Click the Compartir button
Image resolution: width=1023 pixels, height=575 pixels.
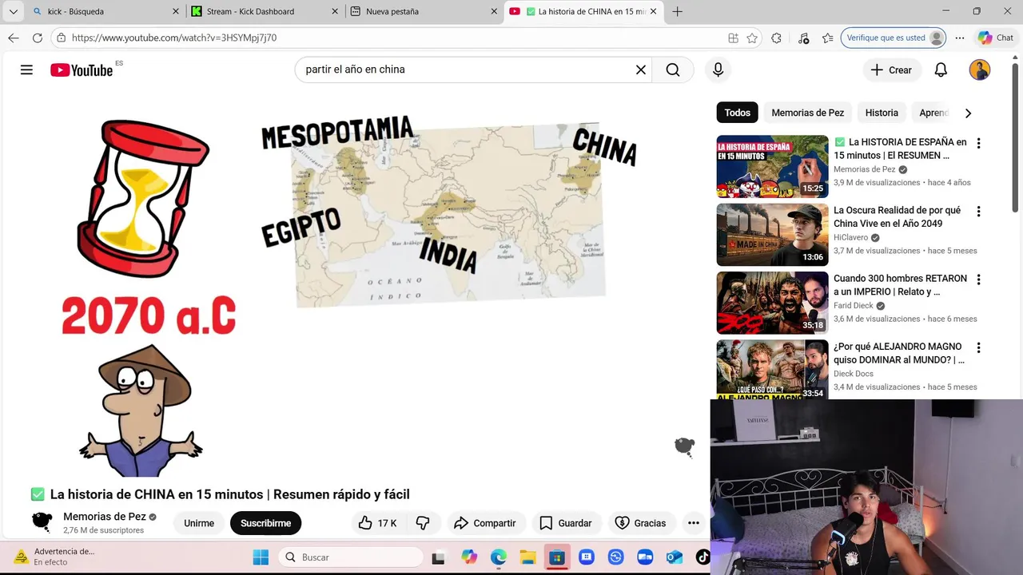tap(485, 523)
